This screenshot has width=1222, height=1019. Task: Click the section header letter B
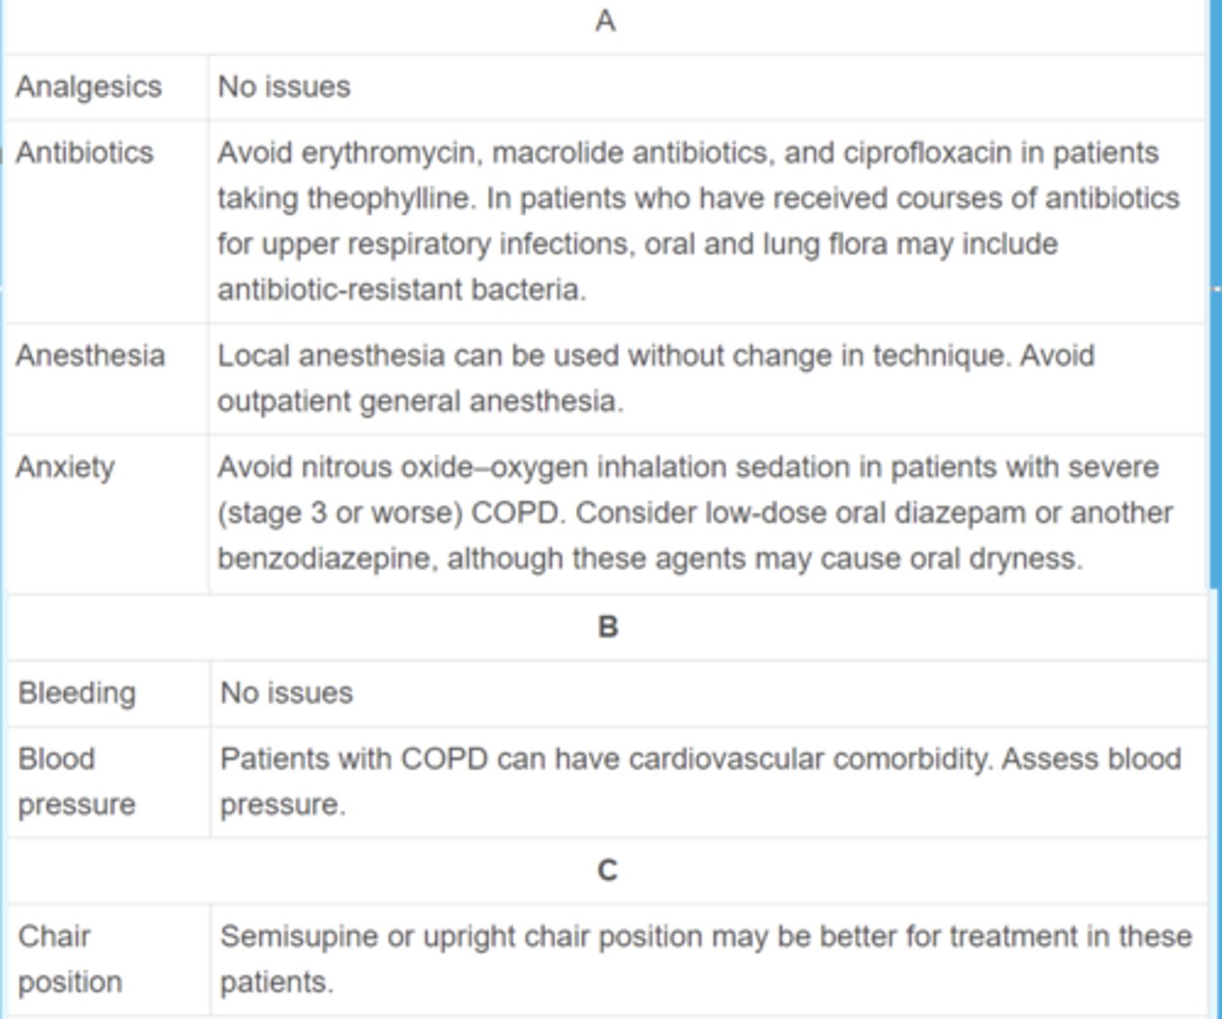click(608, 628)
